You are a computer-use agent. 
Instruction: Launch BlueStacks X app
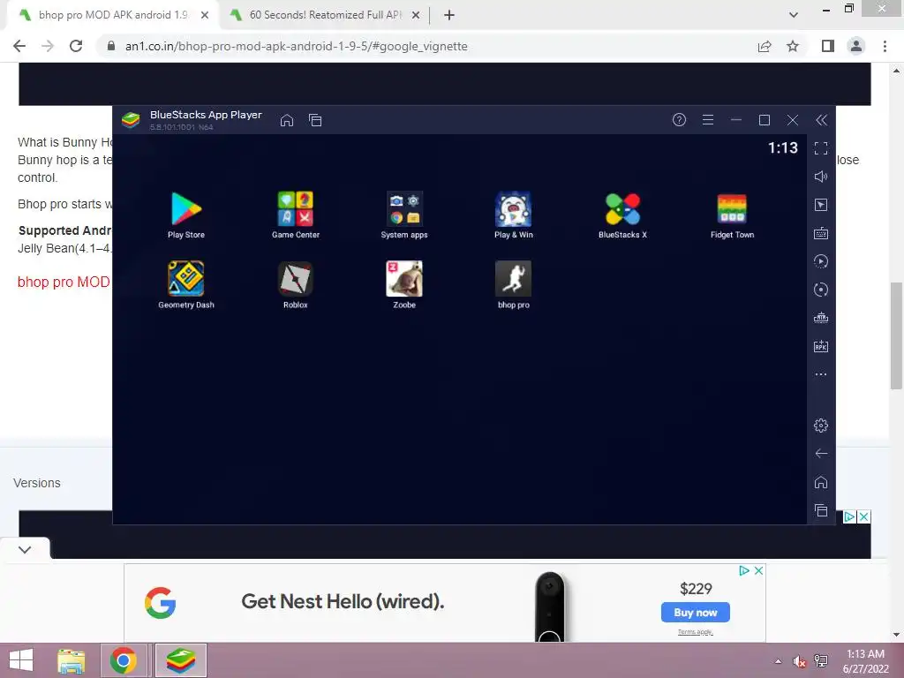click(x=622, y=215)
